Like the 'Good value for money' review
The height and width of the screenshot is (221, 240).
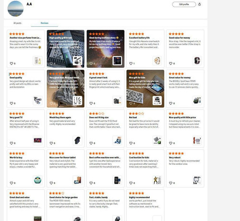(x=171, y=63)
